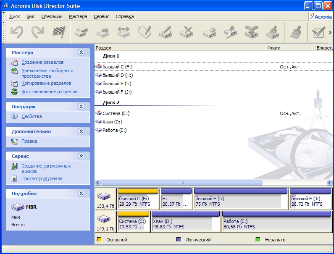Click the standalone brush toolbar icon

click(x=296, y=32)
